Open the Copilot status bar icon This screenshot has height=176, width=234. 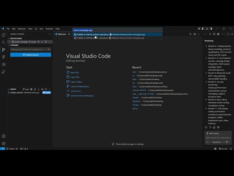click(x=215, y=149)
